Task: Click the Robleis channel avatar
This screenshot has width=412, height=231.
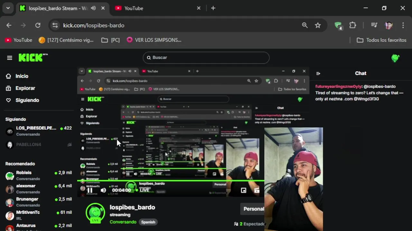Action: tap(10, 175)
